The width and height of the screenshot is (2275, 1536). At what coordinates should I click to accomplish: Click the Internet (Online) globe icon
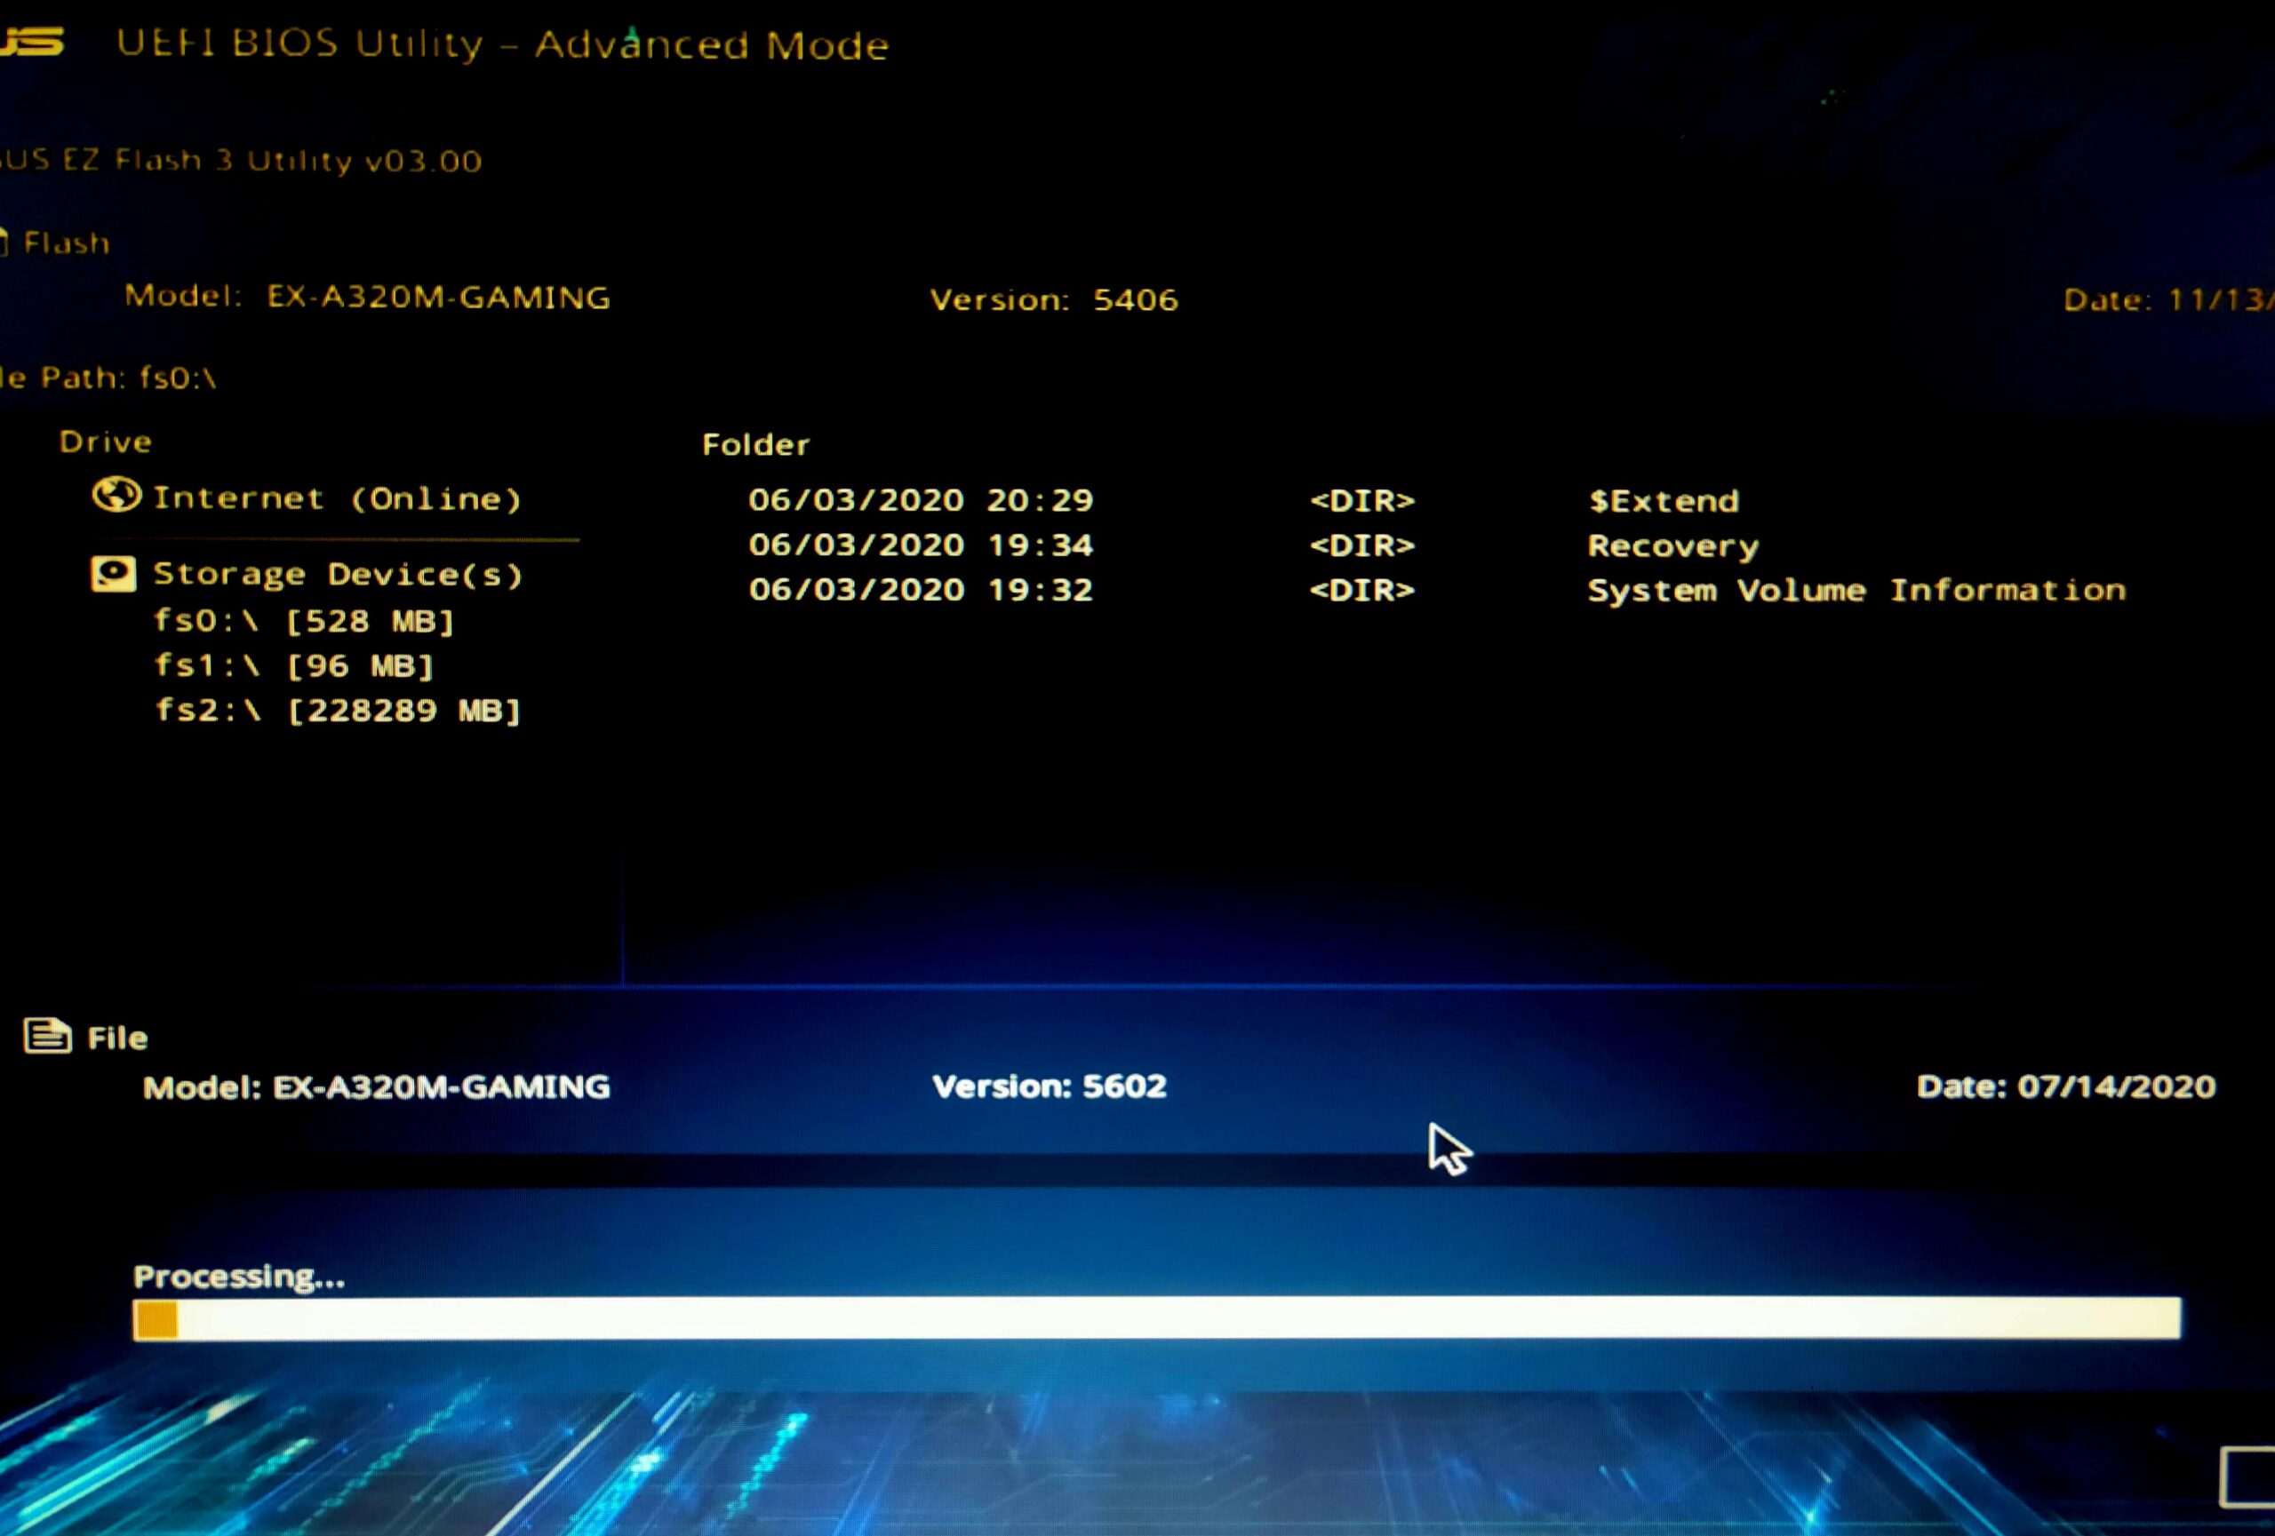116,495
